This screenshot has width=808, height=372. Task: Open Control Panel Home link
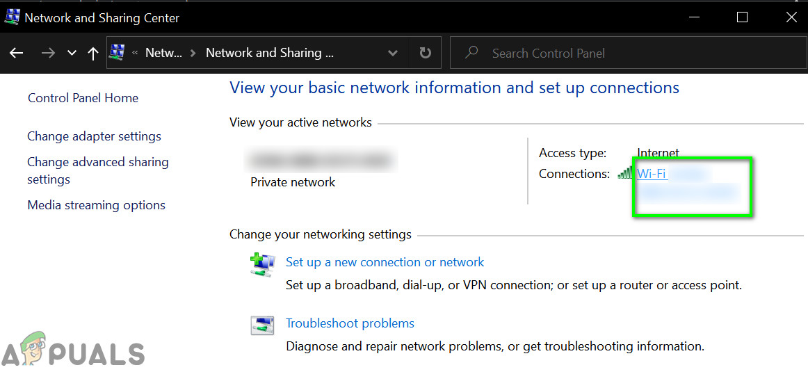click(83, 98)
